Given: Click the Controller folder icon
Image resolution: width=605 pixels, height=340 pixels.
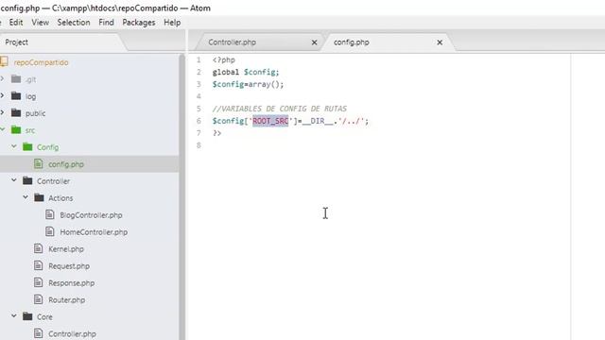Looking at the screenshot, I should click(x=27, y=180).
